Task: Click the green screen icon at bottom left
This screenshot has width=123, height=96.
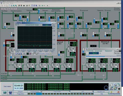Action: [5, 92]
